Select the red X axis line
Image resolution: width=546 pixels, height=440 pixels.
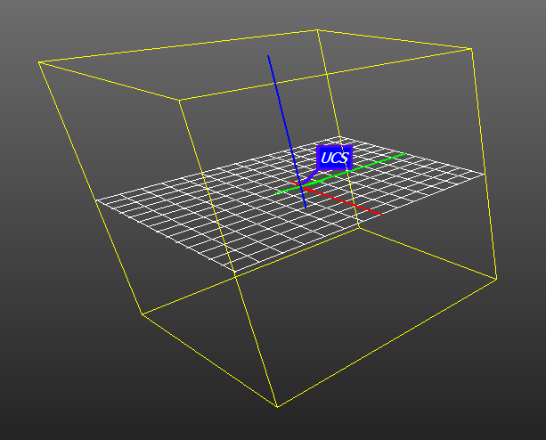347,201
